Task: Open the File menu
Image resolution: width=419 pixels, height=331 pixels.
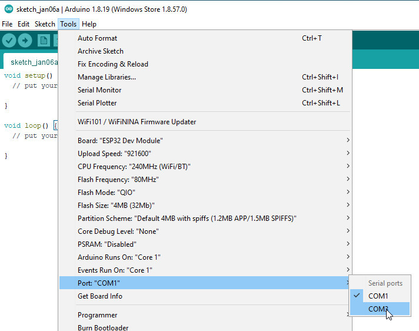Action: 7,24
